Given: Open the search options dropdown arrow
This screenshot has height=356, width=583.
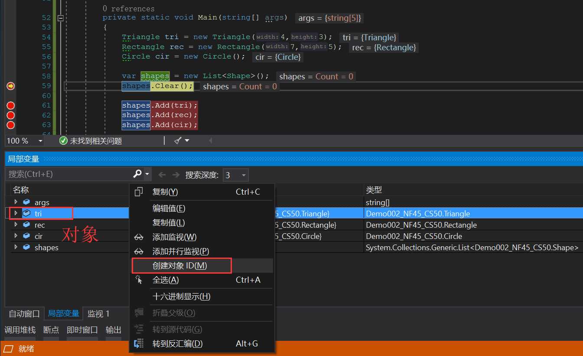Looking at the screenshot, I should tap(147, 174).
